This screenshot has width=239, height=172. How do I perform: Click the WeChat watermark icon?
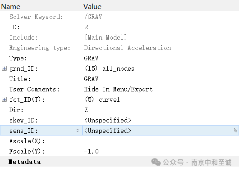[x=156, y=162]
